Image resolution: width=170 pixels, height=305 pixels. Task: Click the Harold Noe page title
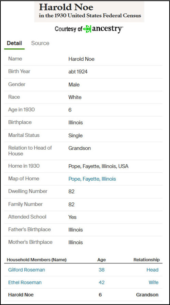[66, 7]
